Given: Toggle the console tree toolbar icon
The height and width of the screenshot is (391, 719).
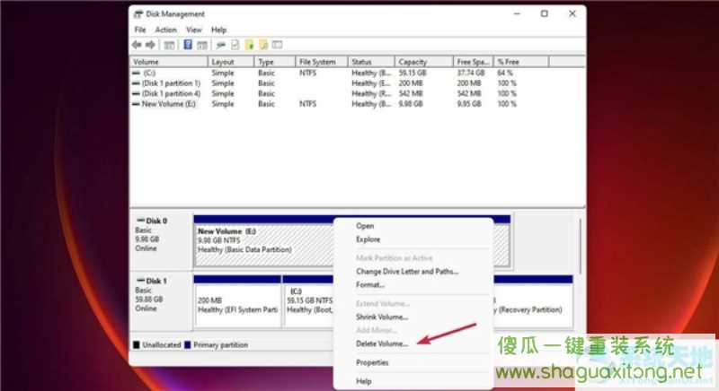Looking at the screenshot, I should coord(169,45).
